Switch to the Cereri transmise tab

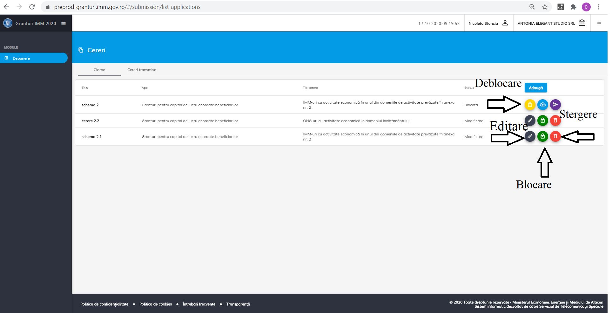[142, 70]
